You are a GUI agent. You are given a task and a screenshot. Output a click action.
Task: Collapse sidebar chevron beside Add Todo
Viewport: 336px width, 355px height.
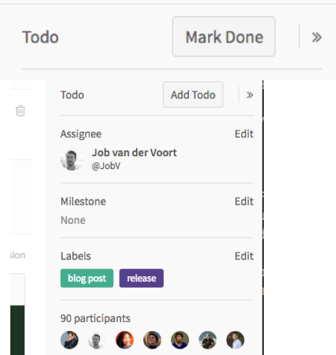tap(250, 95)
